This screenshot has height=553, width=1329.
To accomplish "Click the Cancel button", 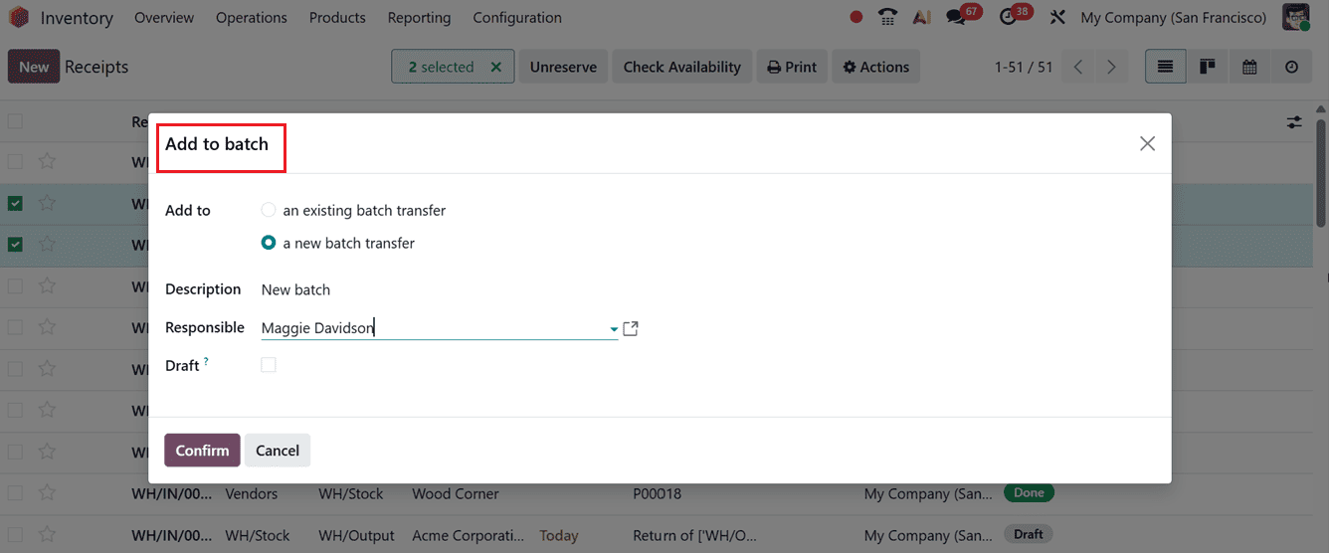I will tap(278, 451).
